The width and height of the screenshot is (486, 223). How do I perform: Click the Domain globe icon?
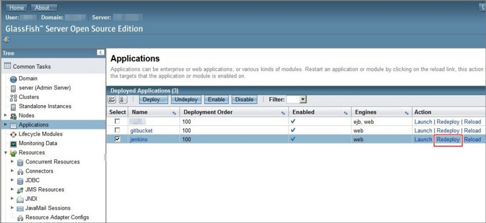pos(13,79)
